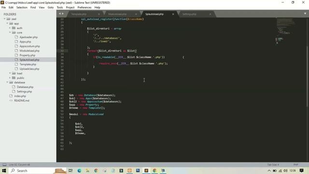
Task: Close the Moduleload.php tab
Action: (136, 14)
